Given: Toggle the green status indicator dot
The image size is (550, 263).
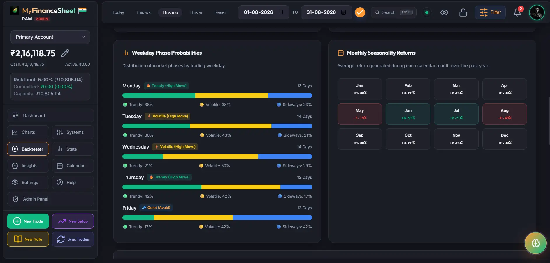Looking at the screenshot, I should (x=427, y=12).
